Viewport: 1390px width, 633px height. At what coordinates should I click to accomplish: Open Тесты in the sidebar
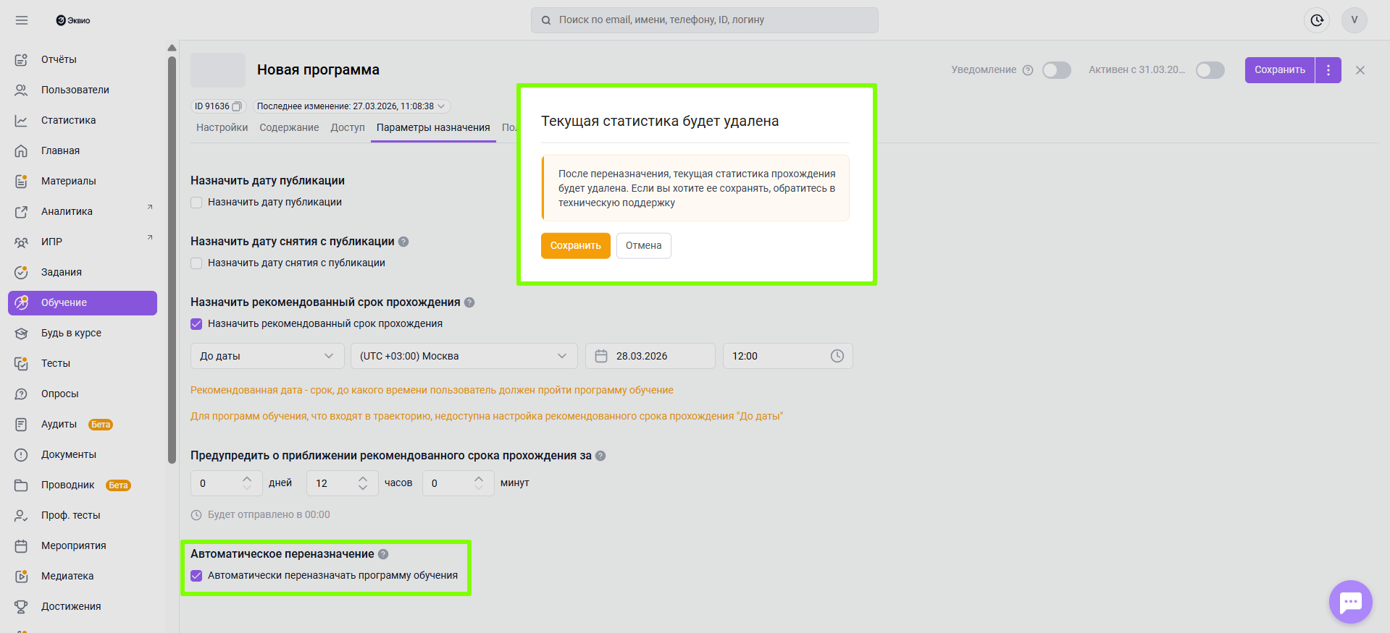56,363
